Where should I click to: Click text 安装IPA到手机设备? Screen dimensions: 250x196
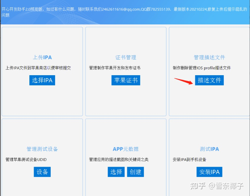(x=189, y=160)
